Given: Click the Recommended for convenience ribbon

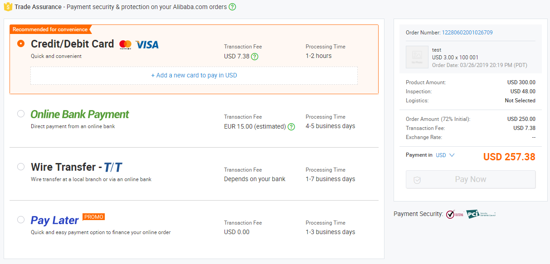Looking at the screenshot, I should 50,29.
